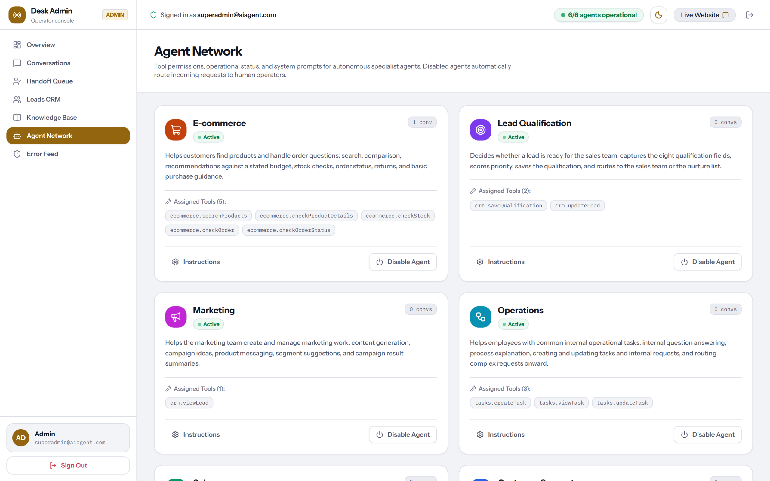
Task: Click the tasks.createTask tool chip
Action: pos(500,403)
